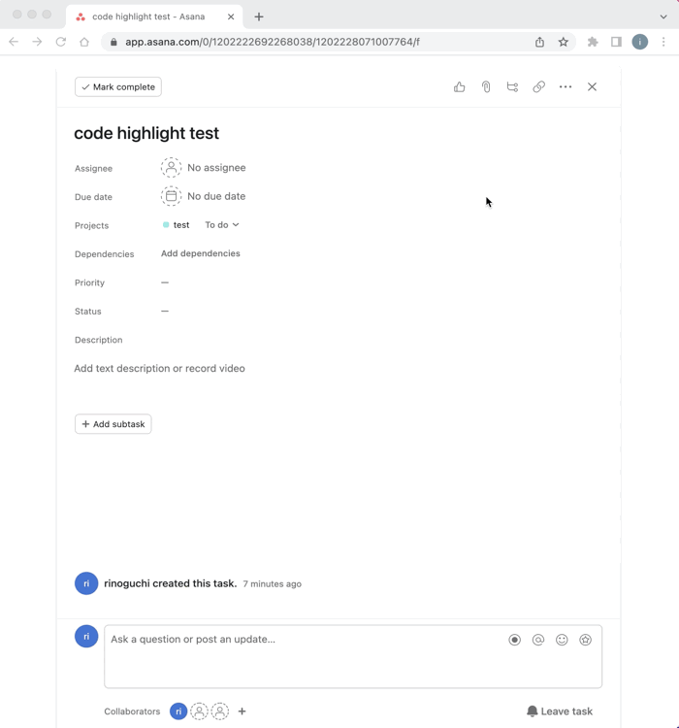Click the Add subtask button

(113, 424)
